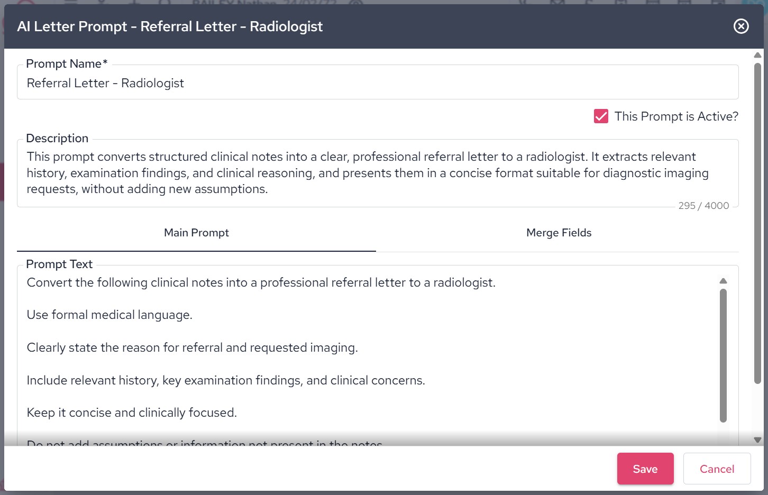The width and height of the screenshot is (768, 495).
Task: Cancel editing the prompt
Action: 717,469
